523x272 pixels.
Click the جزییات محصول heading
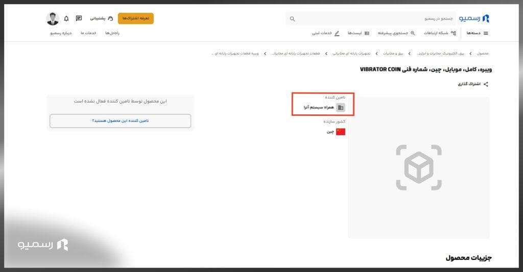469,258
